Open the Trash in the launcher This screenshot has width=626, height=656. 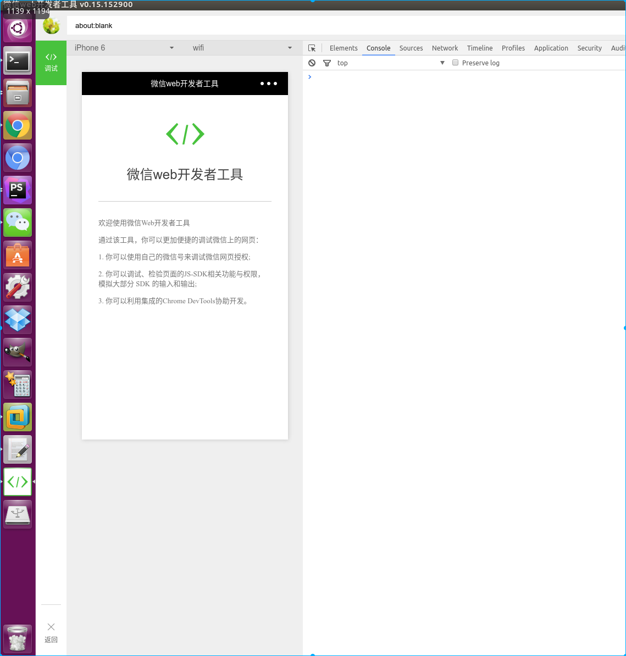tap(18, 638)
